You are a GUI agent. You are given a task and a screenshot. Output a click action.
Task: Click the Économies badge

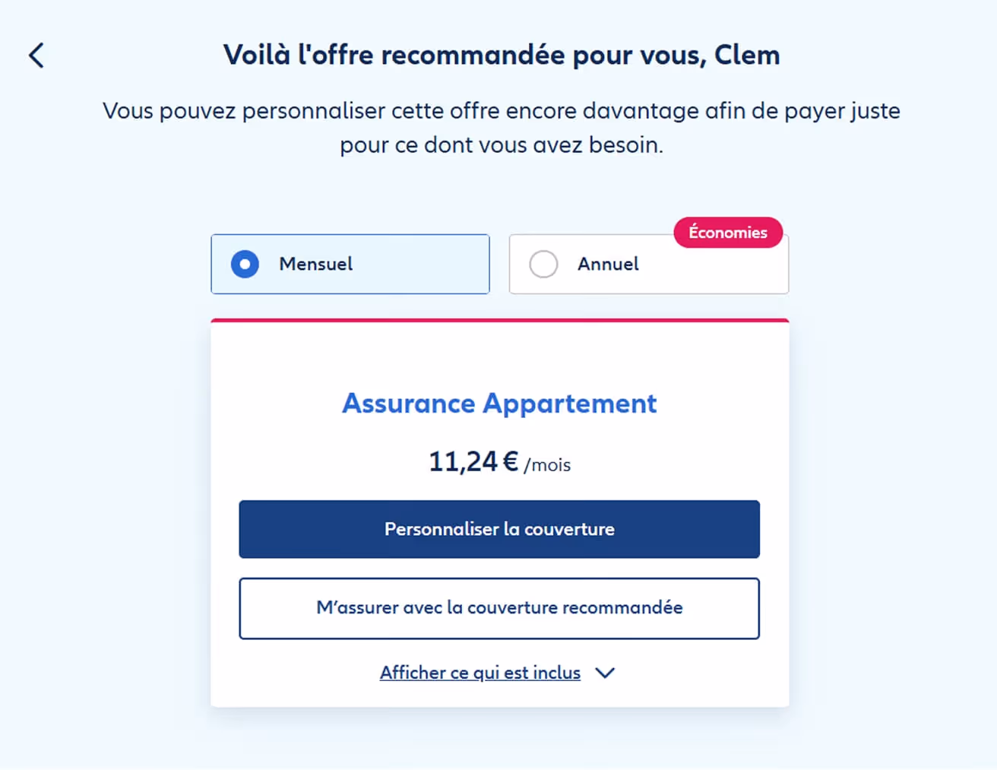[728, 233]
